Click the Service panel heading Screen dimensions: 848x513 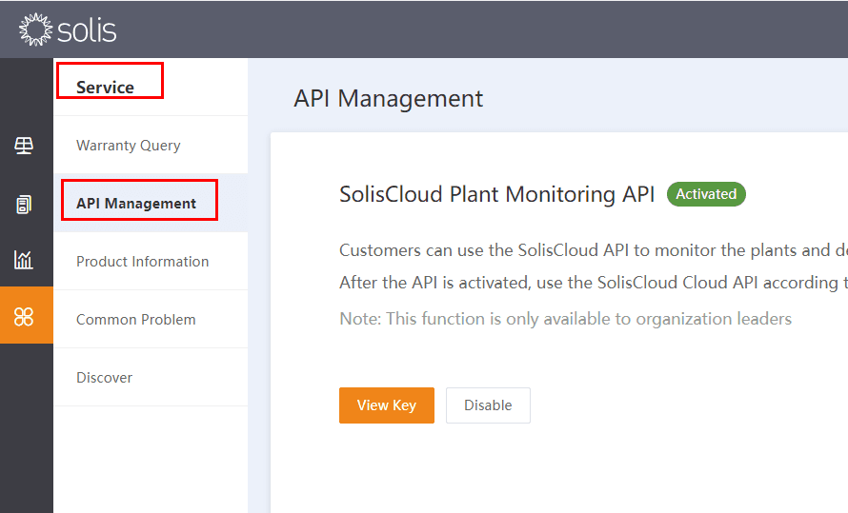pyautogui.click(x=105, y=87)
